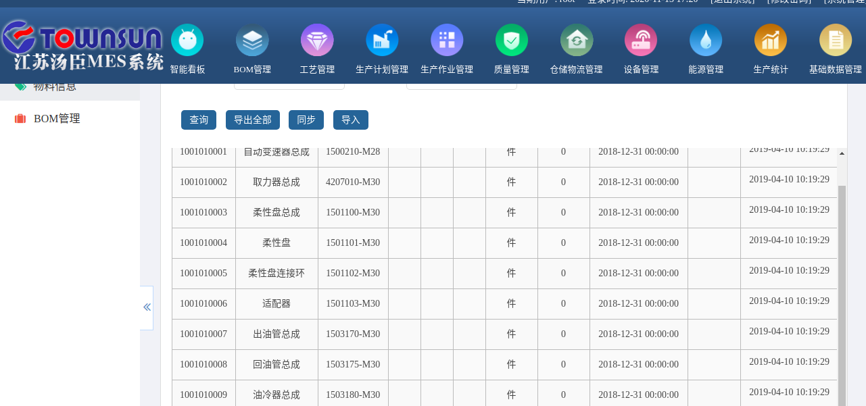Select the 设备管理 router icon
This screenshot has height=406, width=866.
pyautogui.click(x=641, y=41)
